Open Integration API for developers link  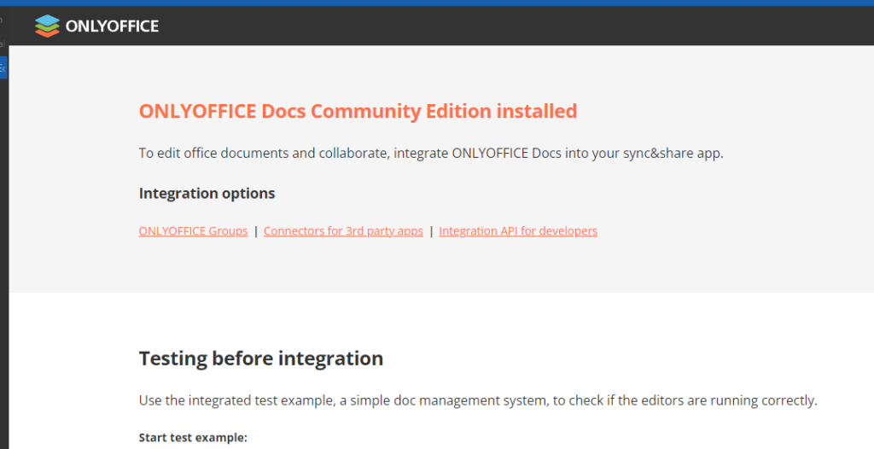point(518,231)
